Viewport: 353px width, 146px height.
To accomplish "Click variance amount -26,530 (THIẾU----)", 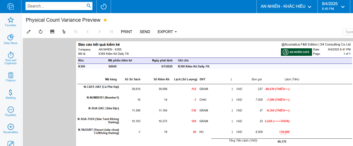I will [277, 89].
